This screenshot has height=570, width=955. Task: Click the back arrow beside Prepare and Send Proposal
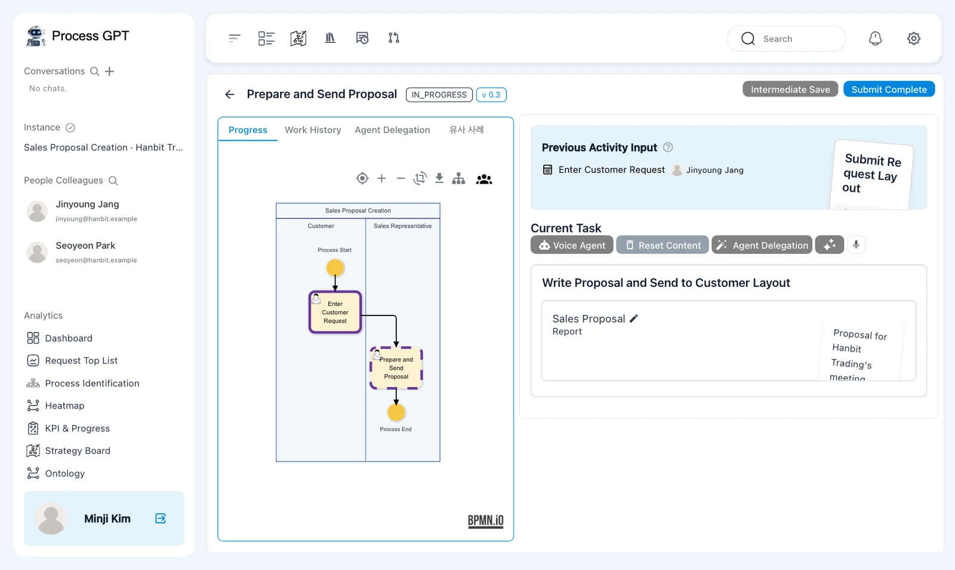(x=230, y=94)
